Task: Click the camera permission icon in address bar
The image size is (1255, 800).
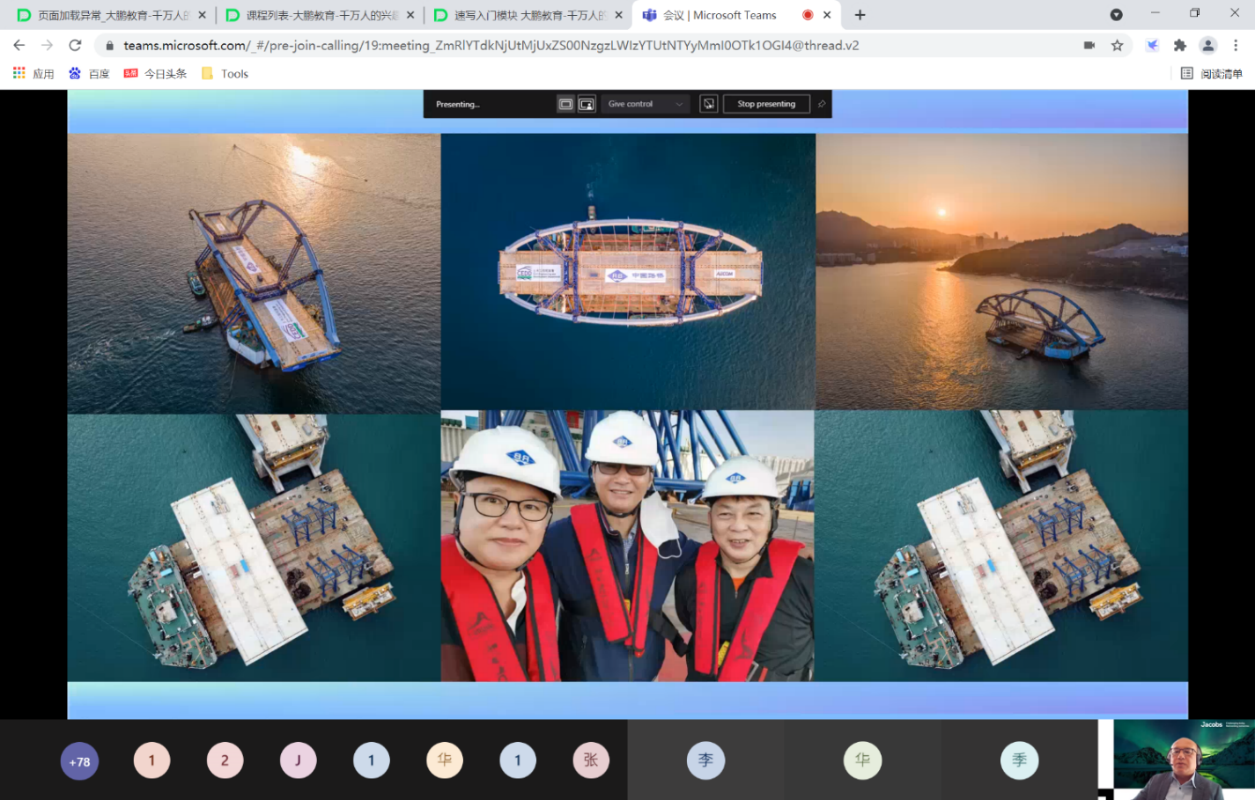Action: tap(1089, 46)
